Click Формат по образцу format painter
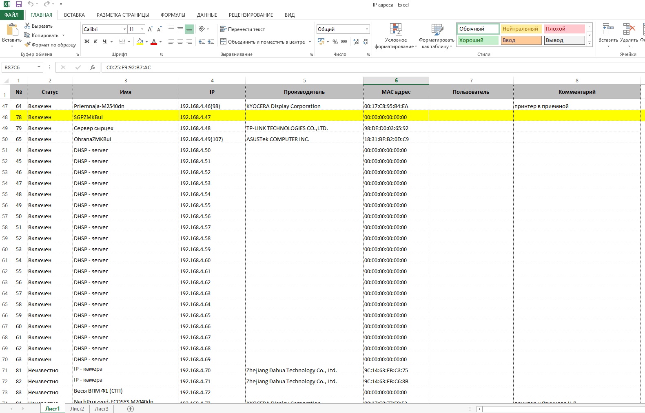The width and height of the screenshot is (645, 413). pos(50,44)
